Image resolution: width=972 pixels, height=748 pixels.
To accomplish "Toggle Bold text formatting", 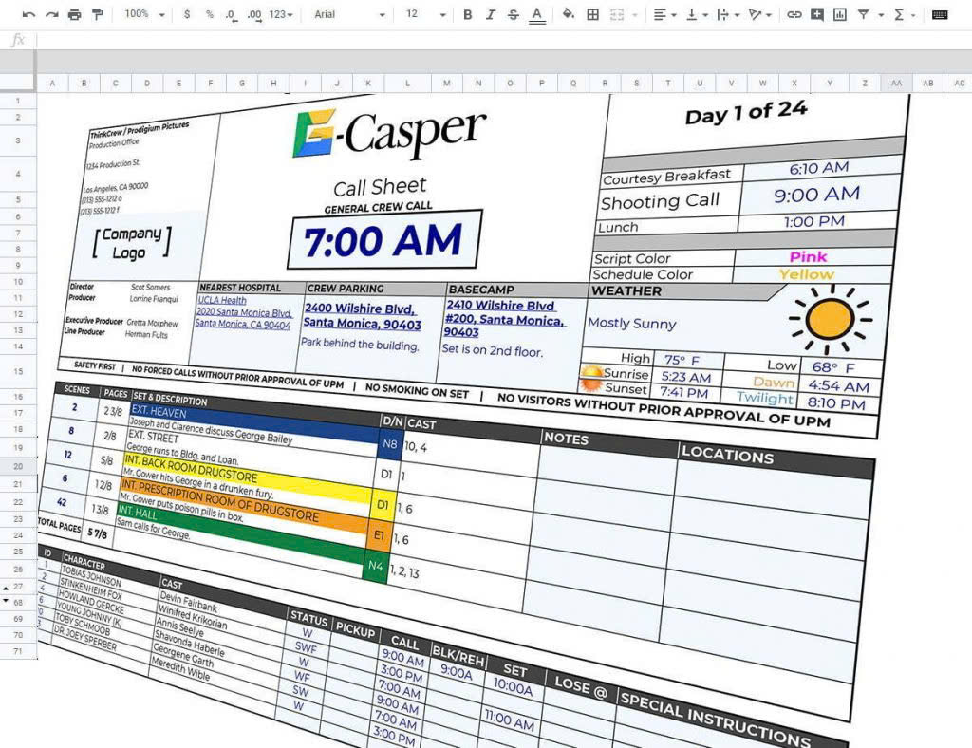I will click(x=467, y=15).
